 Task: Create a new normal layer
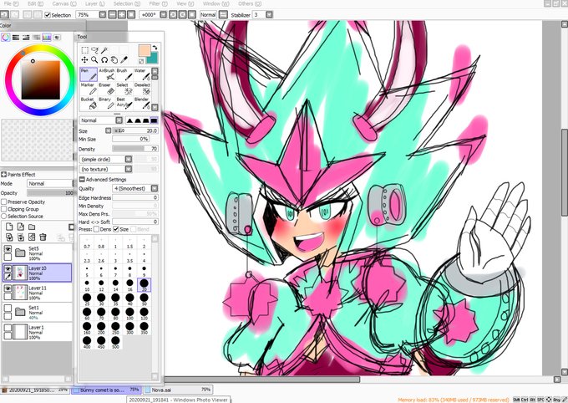(x=9, y=227)
